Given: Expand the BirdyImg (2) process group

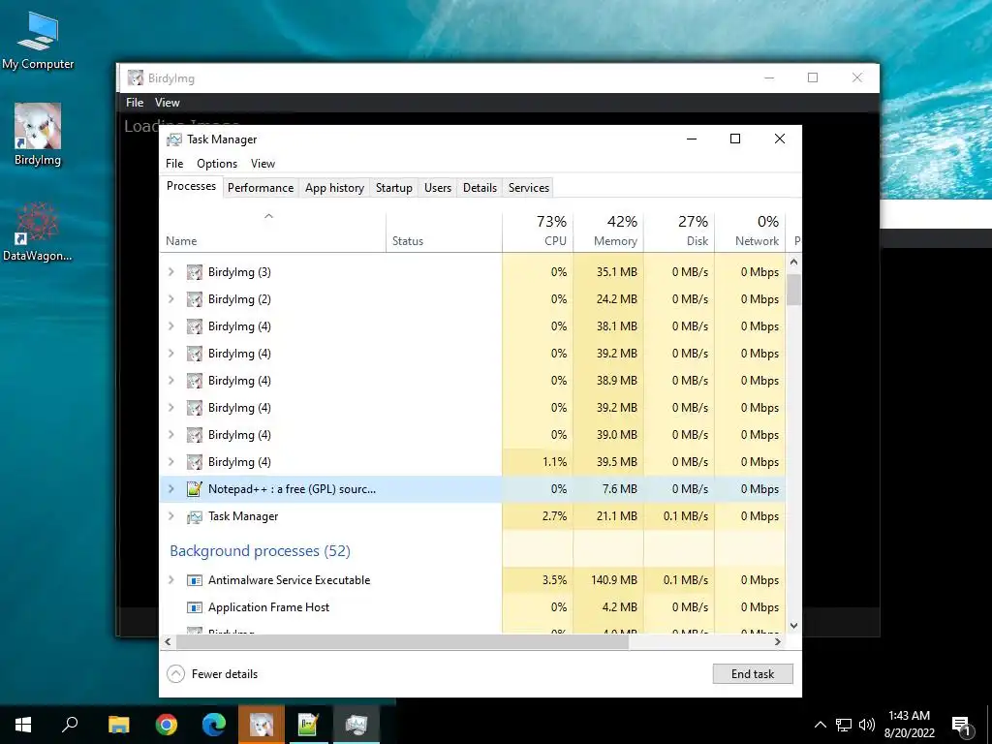Looking at the screenshot, I should tap(170, 299).
